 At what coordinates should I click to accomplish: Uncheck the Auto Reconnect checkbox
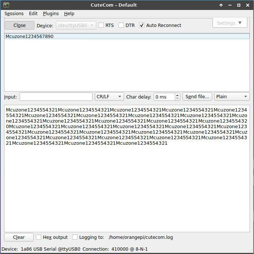[x=142, y=25]
